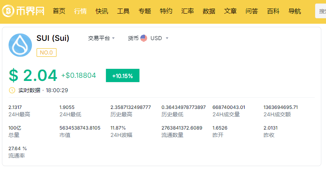Click the clock icon beside 实时数据
Image resolution: width=326 pixels, height=170 pixels.
(x=12, y=90)
